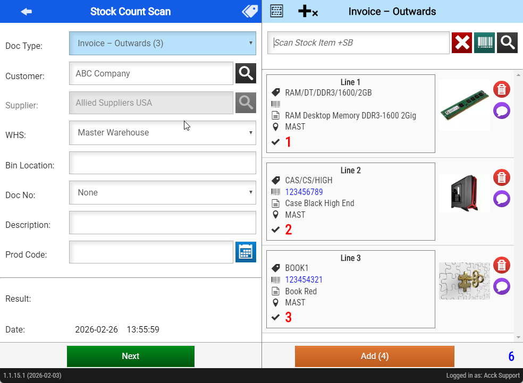Click quantity 1 on Line 1

click(x=288, y=142)
